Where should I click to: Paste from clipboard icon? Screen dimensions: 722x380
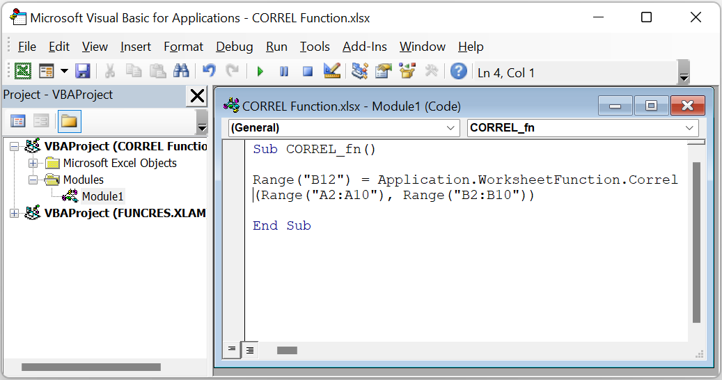click(157, 71)
